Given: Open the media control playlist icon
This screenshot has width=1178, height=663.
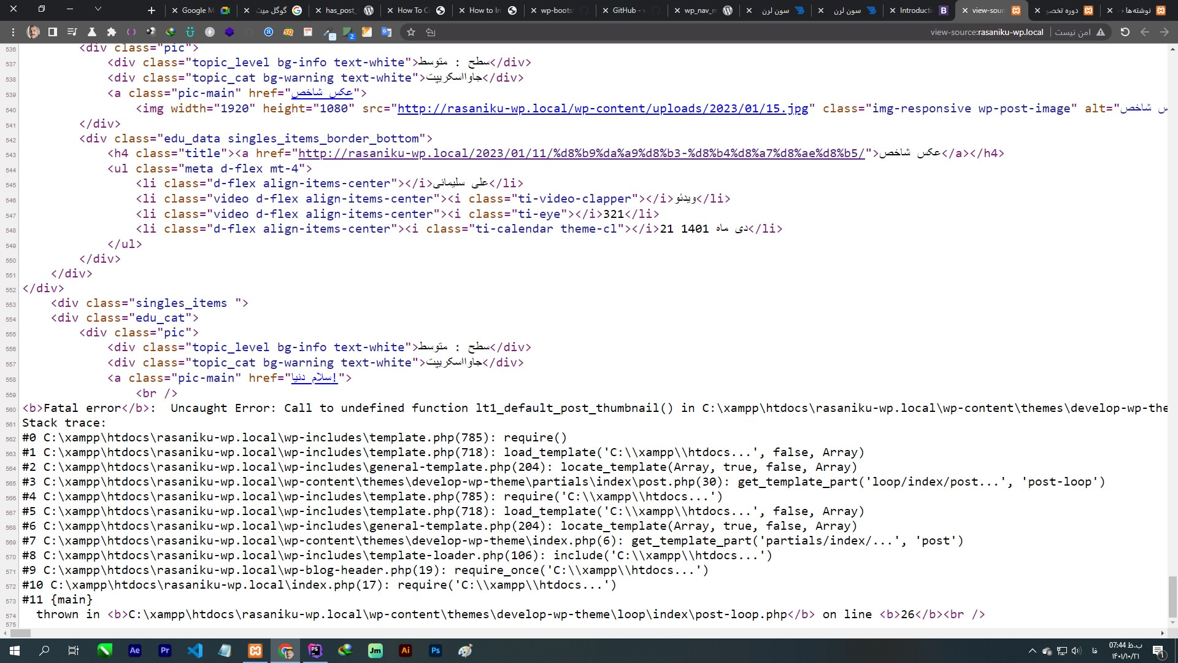Looking at the screenshot, I should pos(72,32).
